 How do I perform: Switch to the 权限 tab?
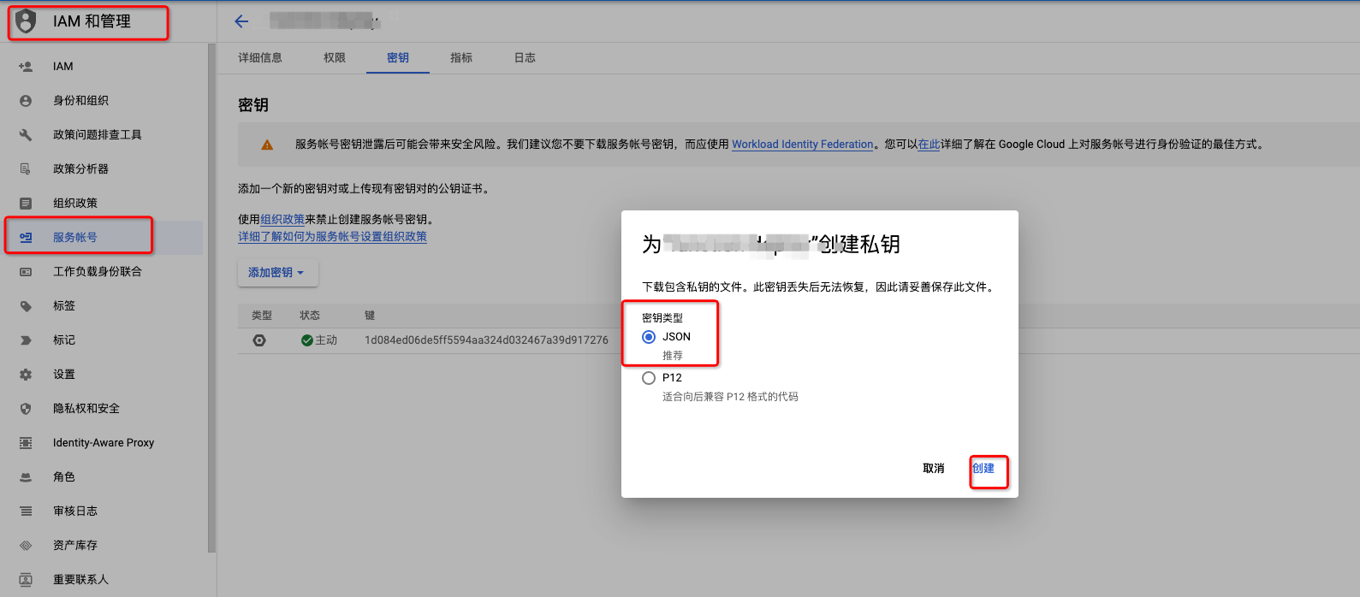pos(335,57)
